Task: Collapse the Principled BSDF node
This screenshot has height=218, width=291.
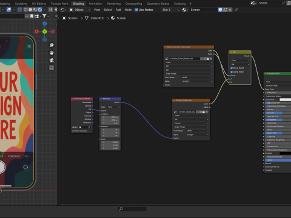Action: click(x=266, y=74)
